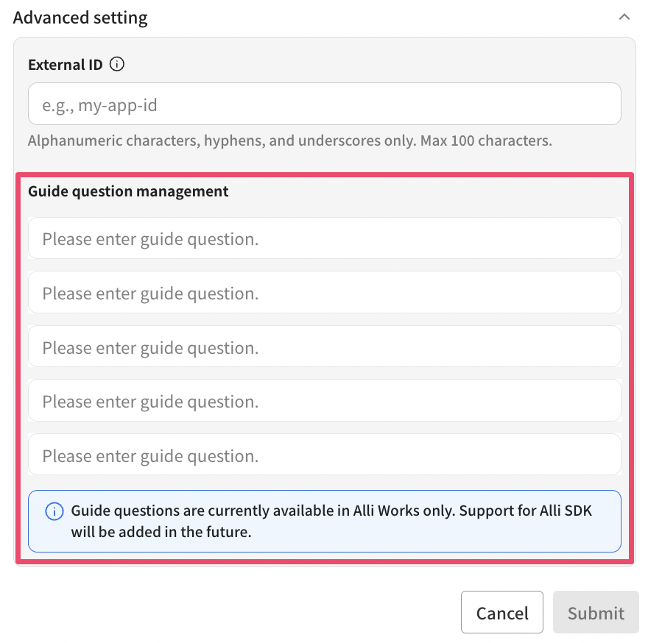Click the External ID label text

pyautogui.click(x=66, y=65)
